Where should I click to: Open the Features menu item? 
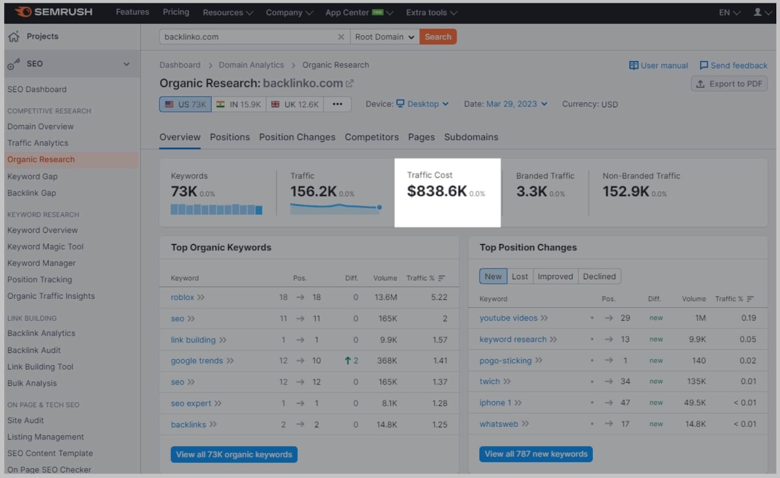(132, 12)
